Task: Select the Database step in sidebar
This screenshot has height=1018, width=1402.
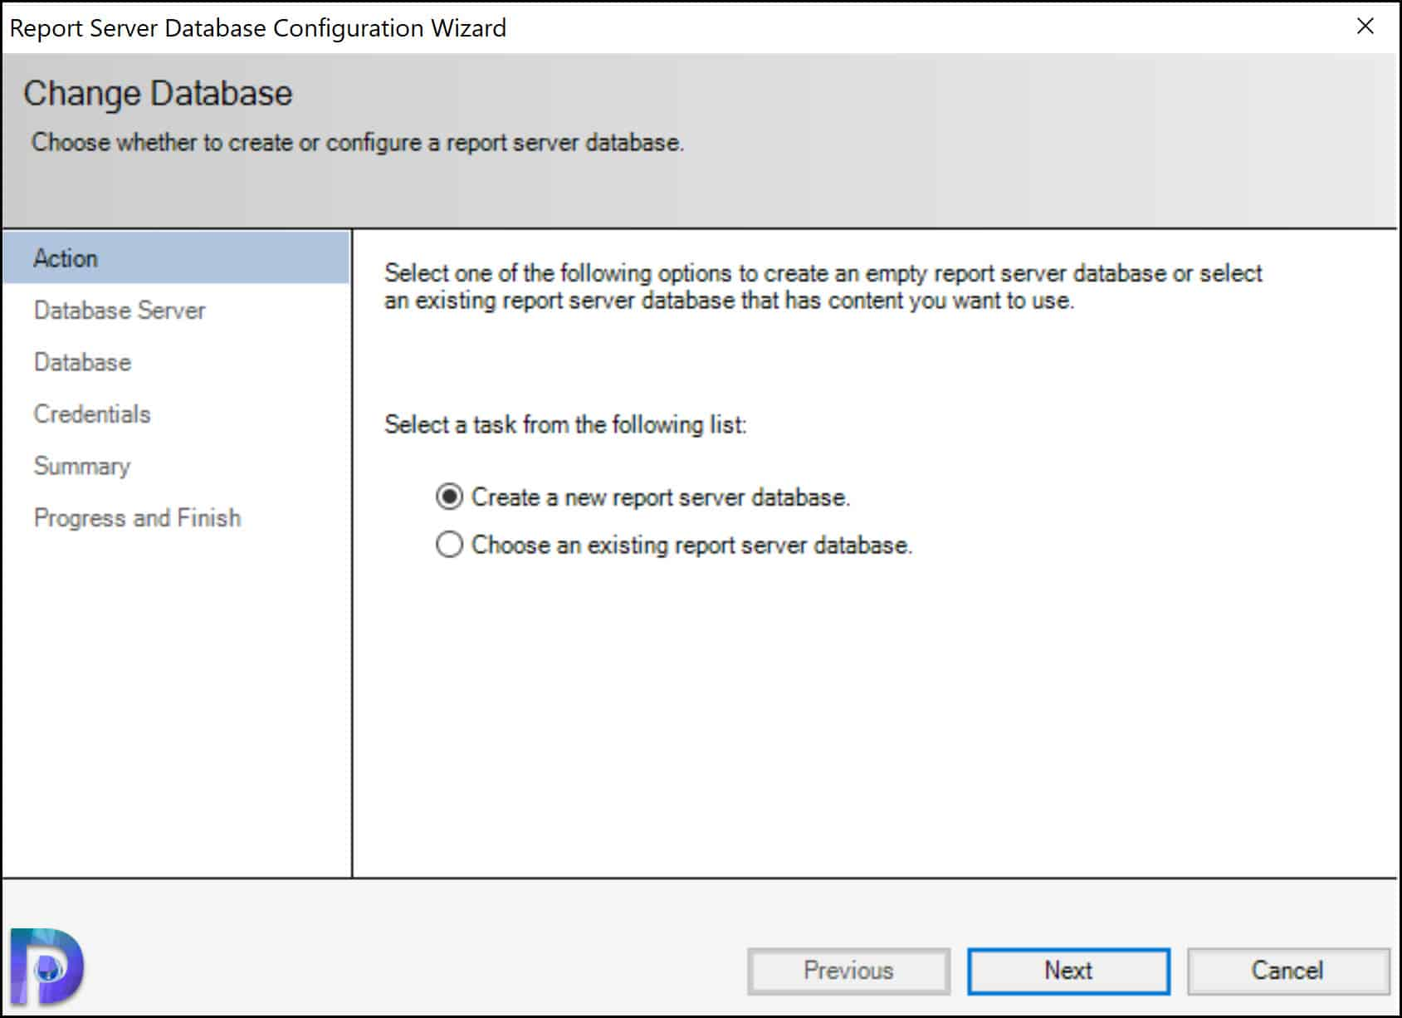Action: (81, 362)
